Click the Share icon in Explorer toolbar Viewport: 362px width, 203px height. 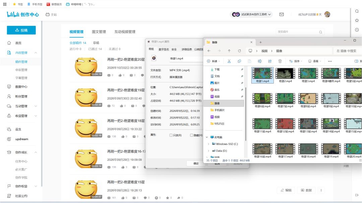[269, 61]
